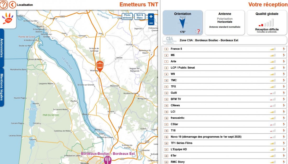Open the Antennistes side tab
The image size is (288, 164).
(x=2, y=48)
